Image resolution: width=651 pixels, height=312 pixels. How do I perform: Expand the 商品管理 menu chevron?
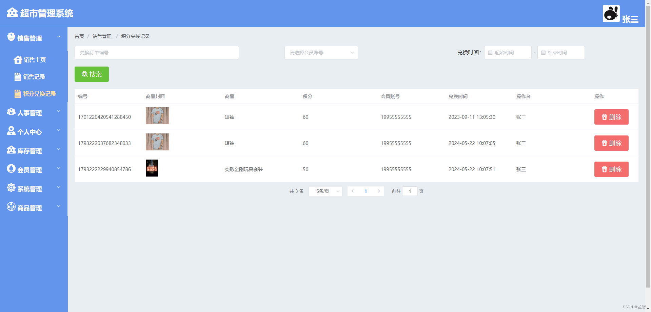(x=59, y=206)
